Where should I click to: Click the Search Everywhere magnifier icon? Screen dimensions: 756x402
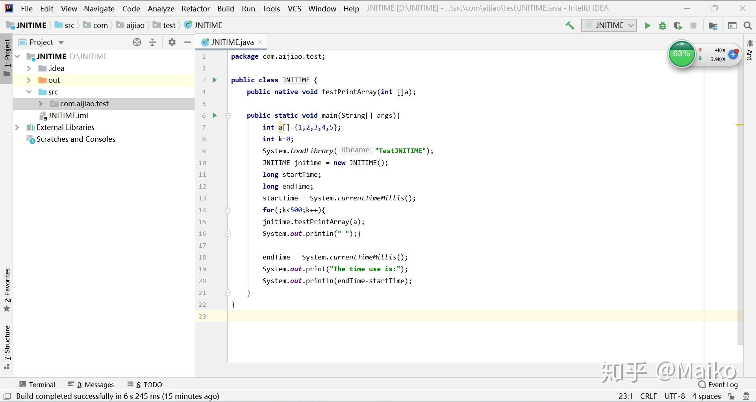tap(747, 26)
